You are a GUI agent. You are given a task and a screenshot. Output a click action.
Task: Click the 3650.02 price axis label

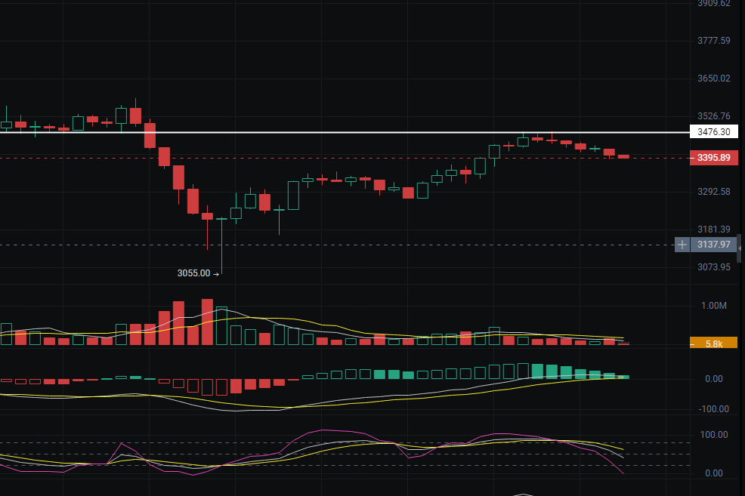click(x=713, y=79)
